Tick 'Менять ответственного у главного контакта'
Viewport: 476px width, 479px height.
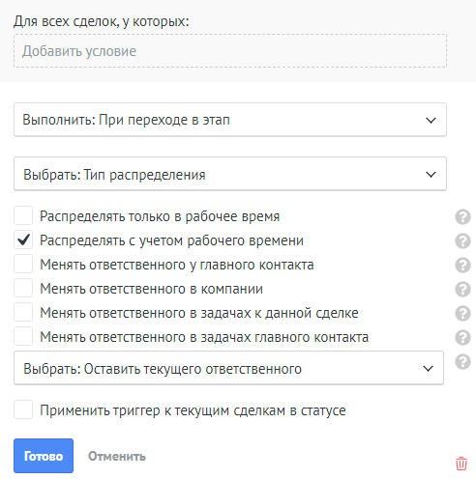coord(23,264)
